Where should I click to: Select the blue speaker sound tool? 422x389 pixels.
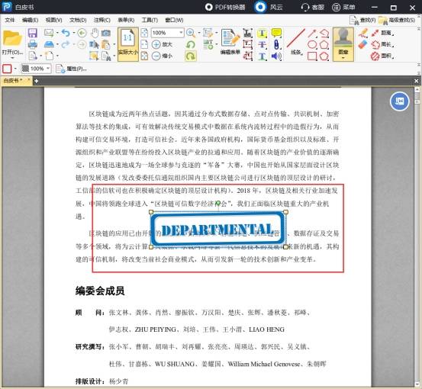[x=276, y=56]
